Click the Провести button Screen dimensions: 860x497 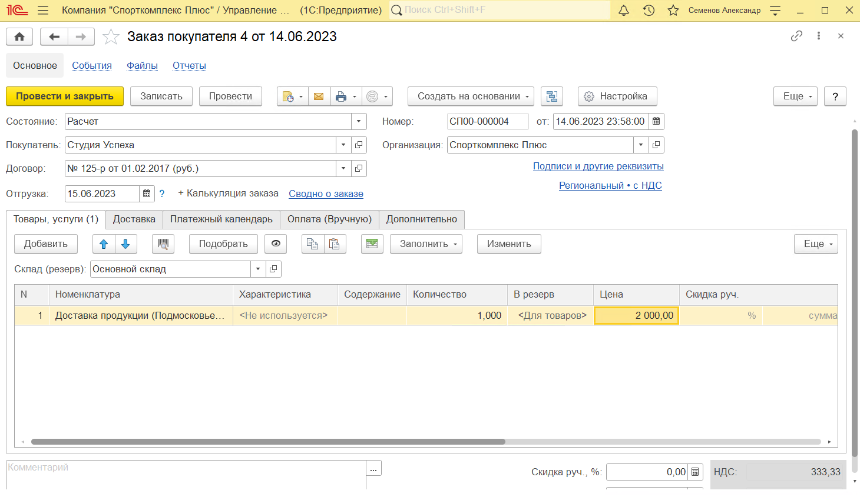(x=230, y=96)
